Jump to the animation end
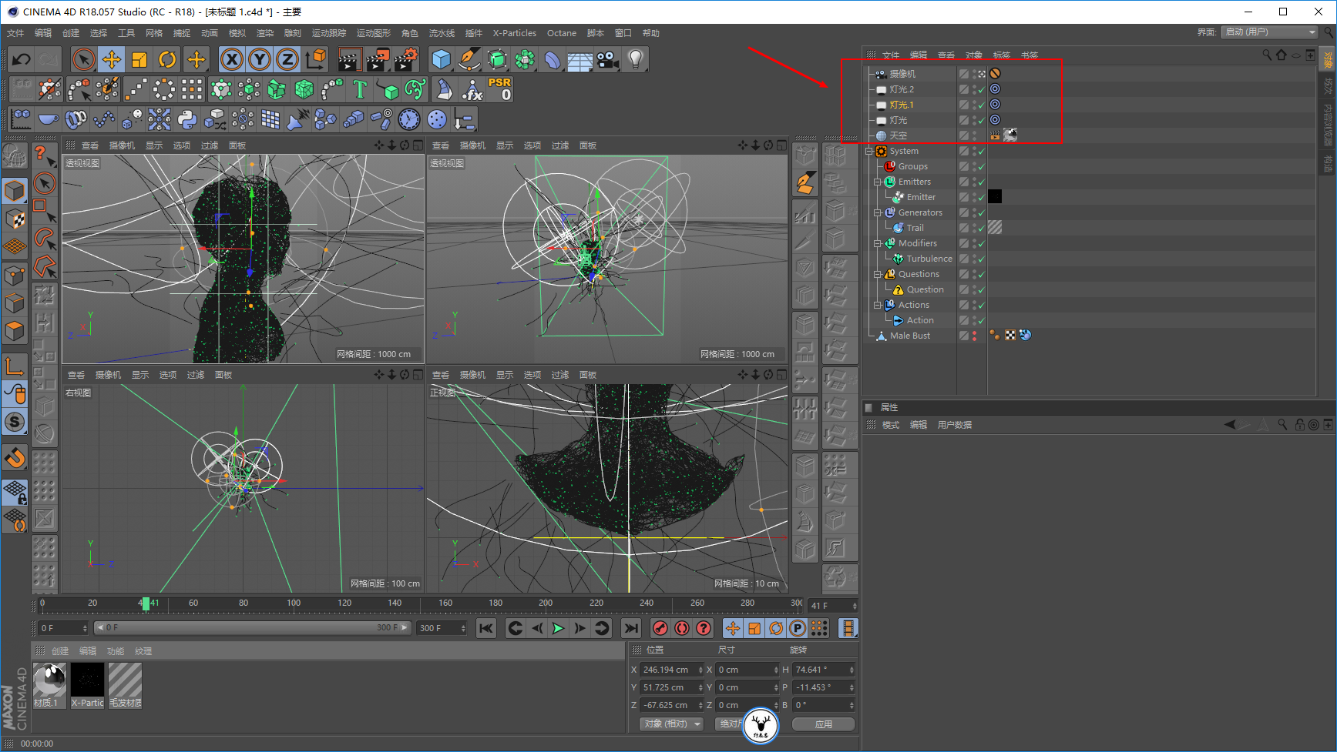Screen dimensions: 1337x752 pos(630,628)
